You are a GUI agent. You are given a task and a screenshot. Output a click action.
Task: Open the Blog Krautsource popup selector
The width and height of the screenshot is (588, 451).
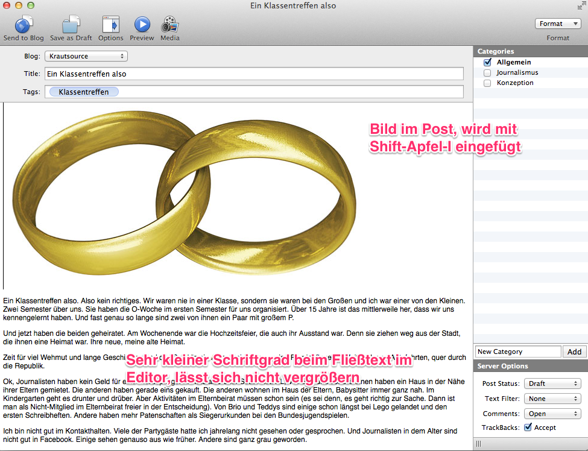point(86,56)
